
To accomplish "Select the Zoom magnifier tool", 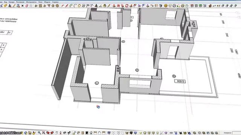I will click(39, 133).
